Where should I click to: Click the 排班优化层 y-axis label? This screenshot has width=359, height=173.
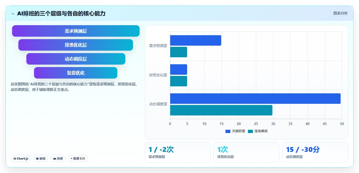click(158, 75)
